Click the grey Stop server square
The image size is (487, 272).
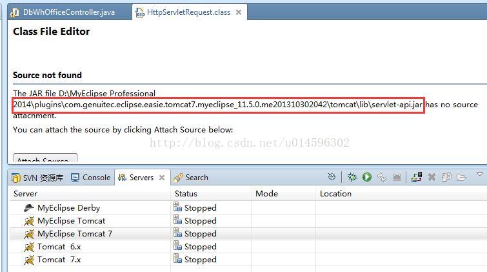[x=397, y=178]
